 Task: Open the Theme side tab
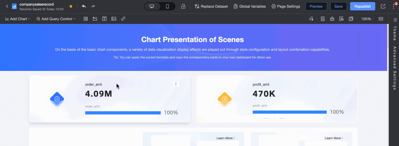point(395,33)
